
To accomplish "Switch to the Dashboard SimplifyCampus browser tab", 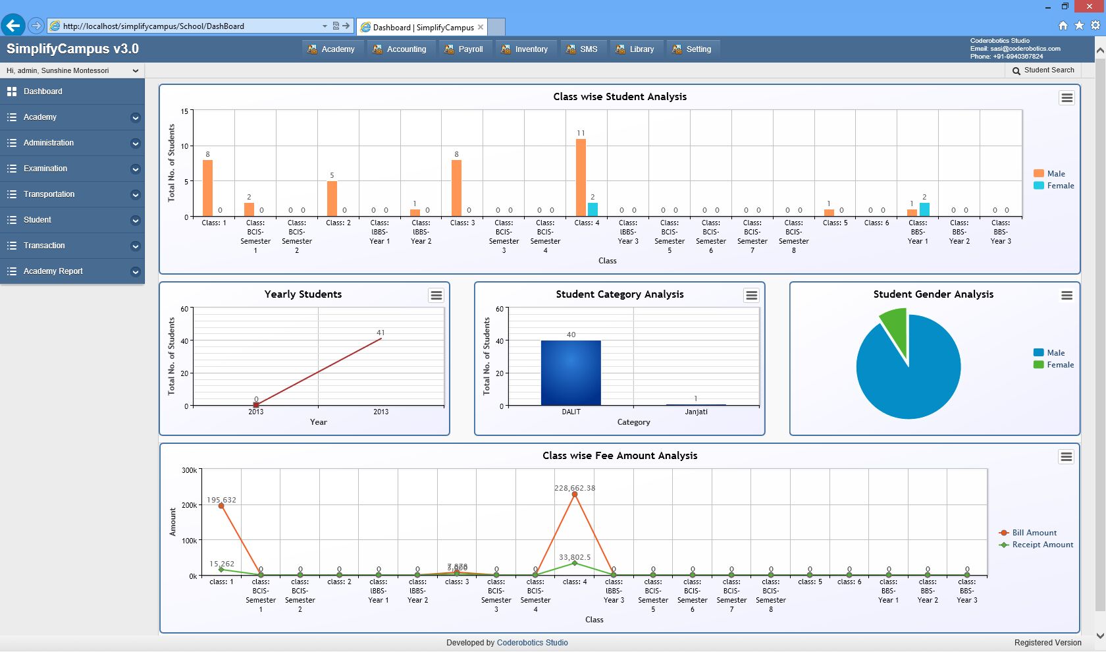I will pos(421,27).
